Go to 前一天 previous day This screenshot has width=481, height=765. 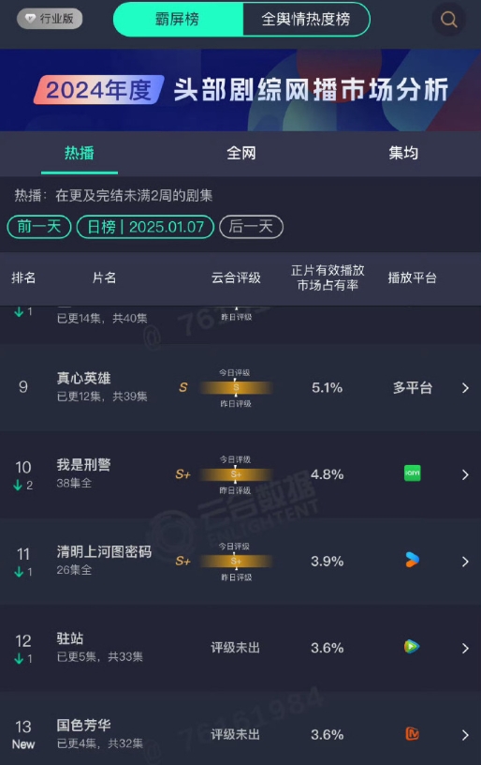[x=39, y=227]
